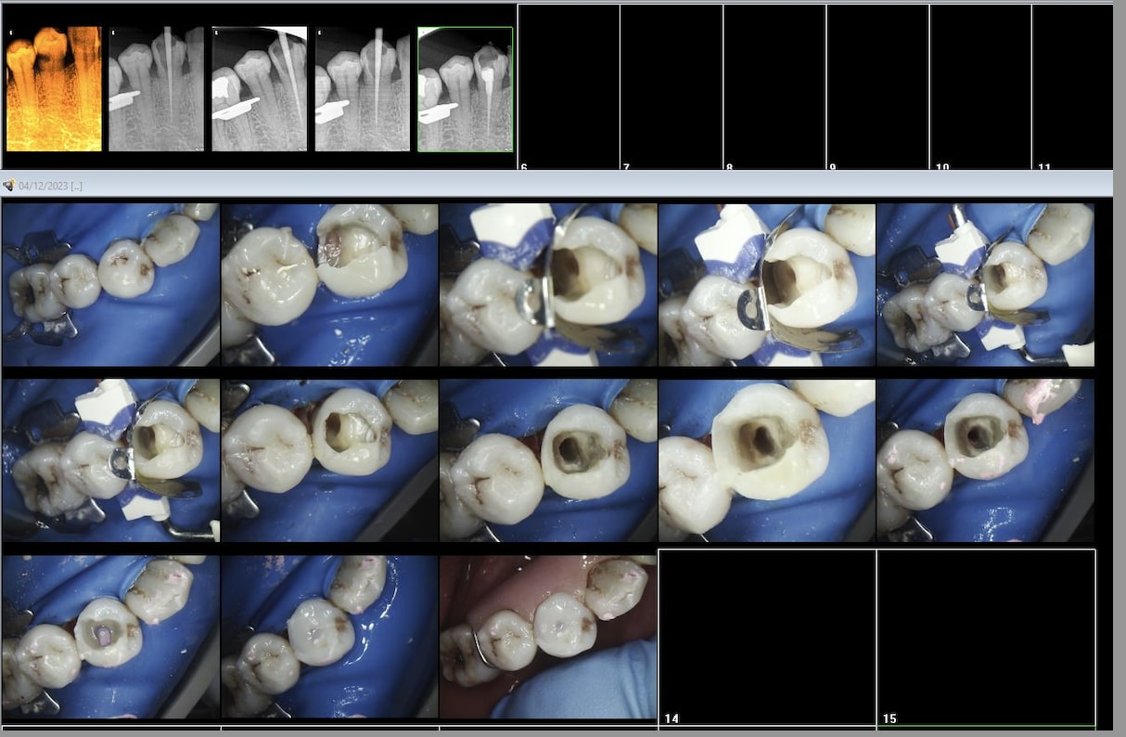Open the third X-ray with the angled file

pyautogui.click(x=259, y=89)
